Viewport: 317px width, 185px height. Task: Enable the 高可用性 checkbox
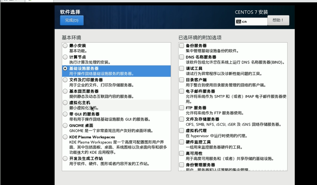click(182, 153)
